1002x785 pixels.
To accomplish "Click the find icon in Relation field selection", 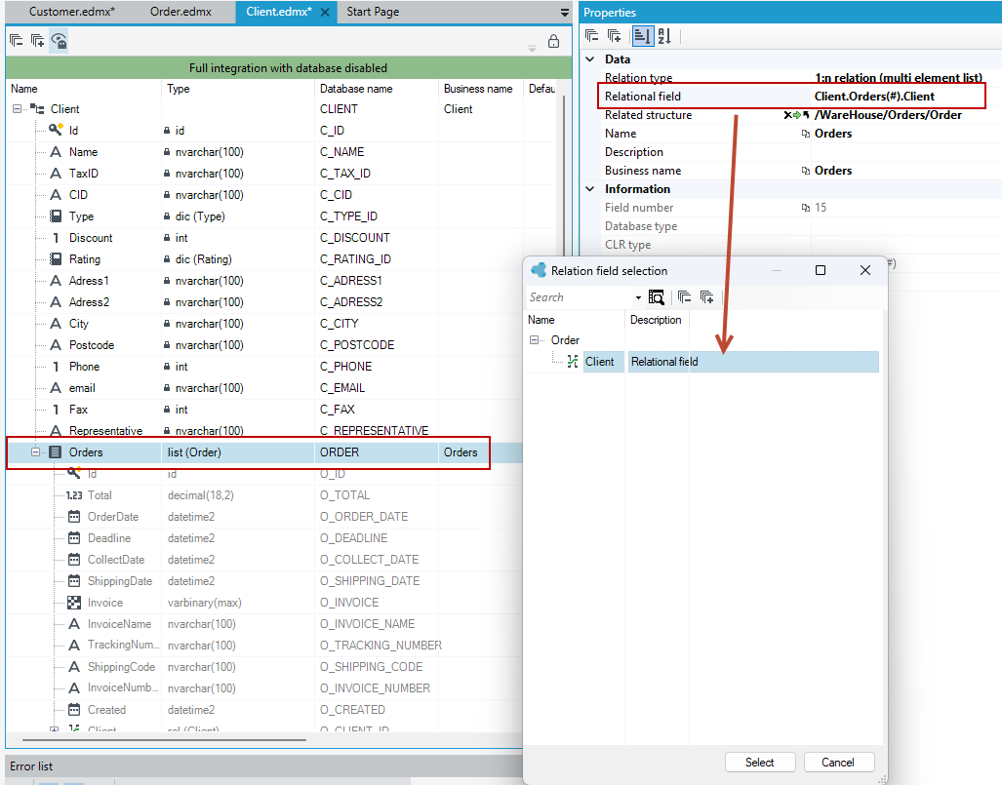I will coord(657,297).
